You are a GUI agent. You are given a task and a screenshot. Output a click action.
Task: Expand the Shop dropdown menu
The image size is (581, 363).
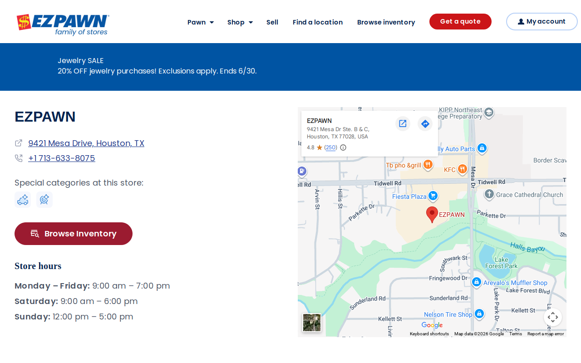coord(240,22)
